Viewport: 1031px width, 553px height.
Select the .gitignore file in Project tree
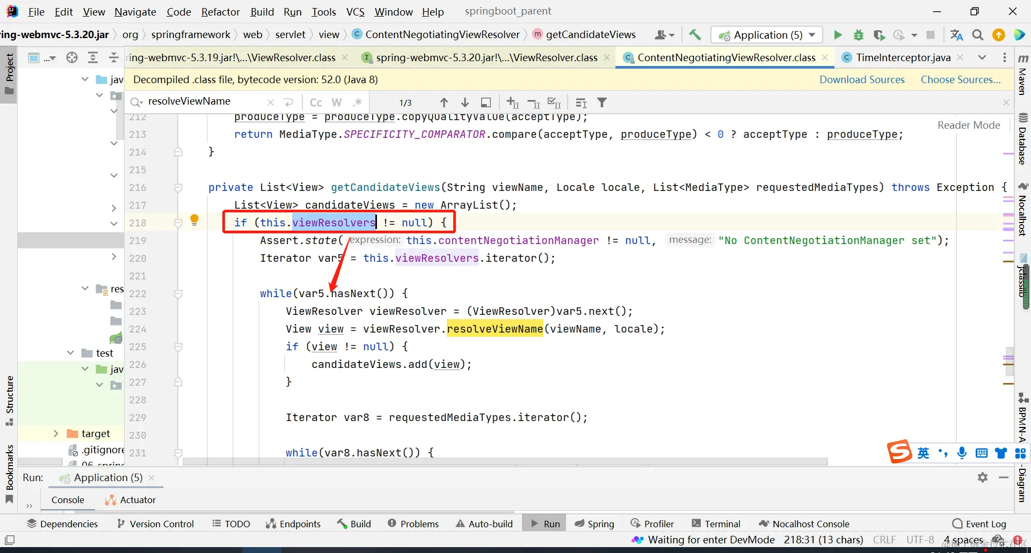point(97,449)
